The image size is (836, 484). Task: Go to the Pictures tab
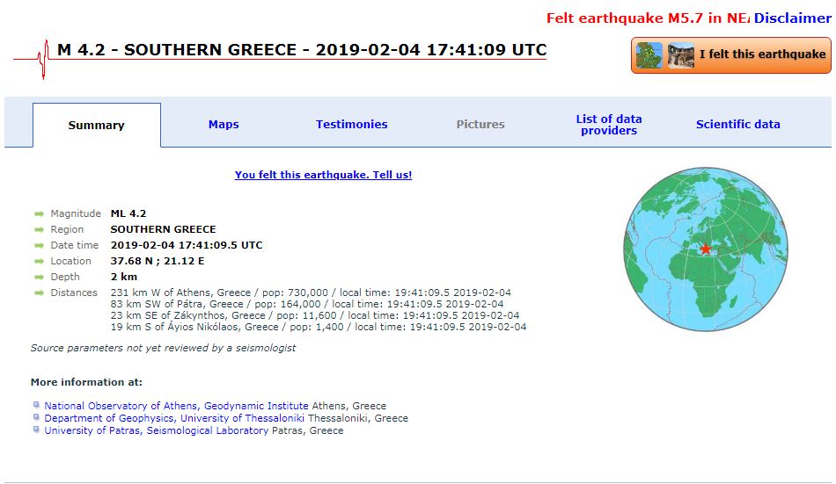[x=480, y=125]
